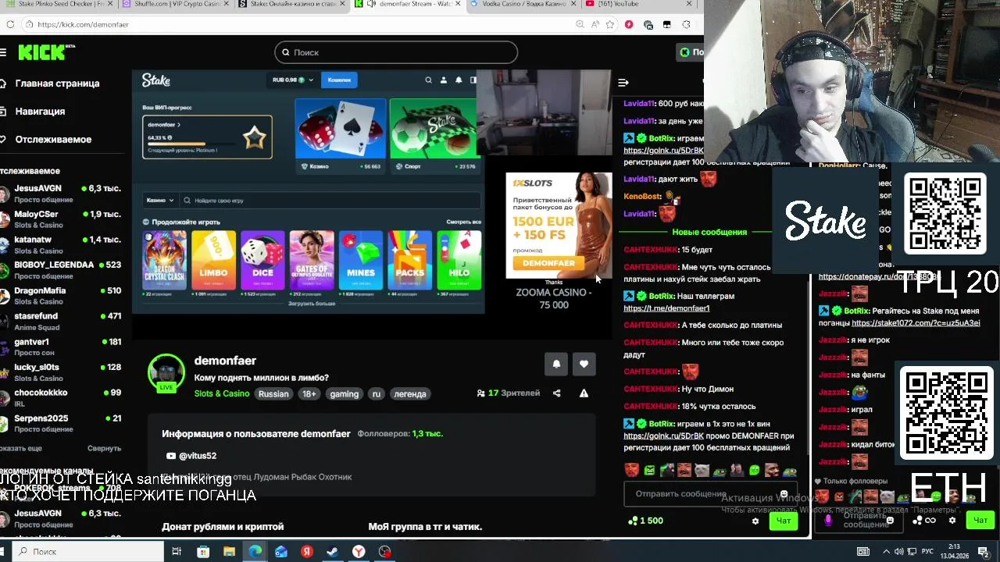Expand the demonfaer VIP progress chevron
The width and height of the screenshot is (1000, 562).
(x=179, y=125)
